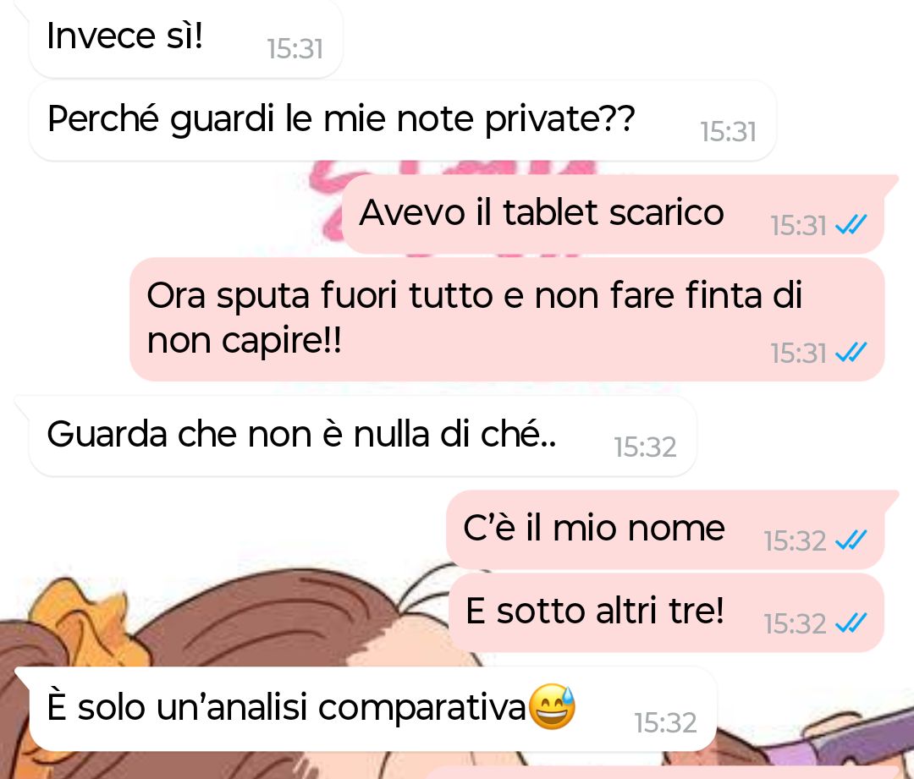Select 'Ora sputa fuori tutto' message bubble
Image resolution: width=914 pixels, height=779 pixels.
[507, 319]
